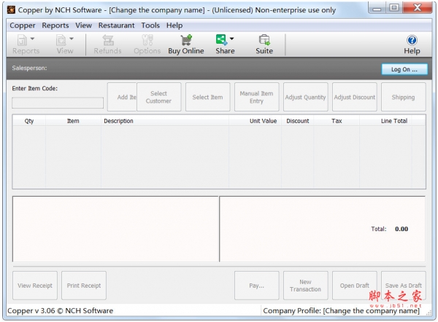This screenshot has height=322, width=438.
Task: Click the Discount column header
Action: tap(298, 121)
